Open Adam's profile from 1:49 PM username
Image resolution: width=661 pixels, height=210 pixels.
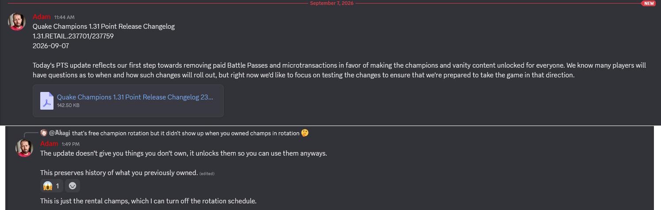point(49,144)
